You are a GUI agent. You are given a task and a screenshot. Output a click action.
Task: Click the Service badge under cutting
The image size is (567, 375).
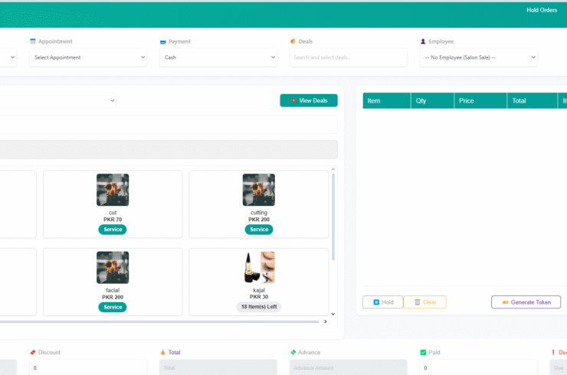click(x=259, y=230)
